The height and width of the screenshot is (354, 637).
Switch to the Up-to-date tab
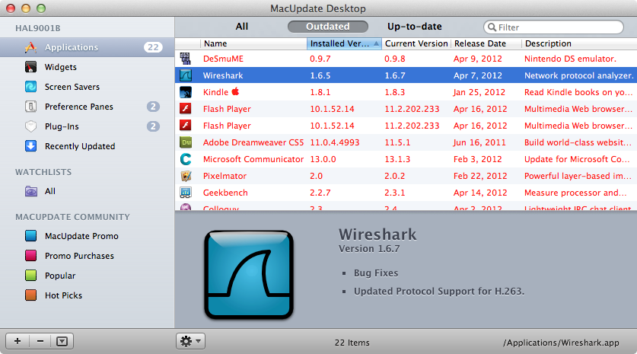point(414,27)
